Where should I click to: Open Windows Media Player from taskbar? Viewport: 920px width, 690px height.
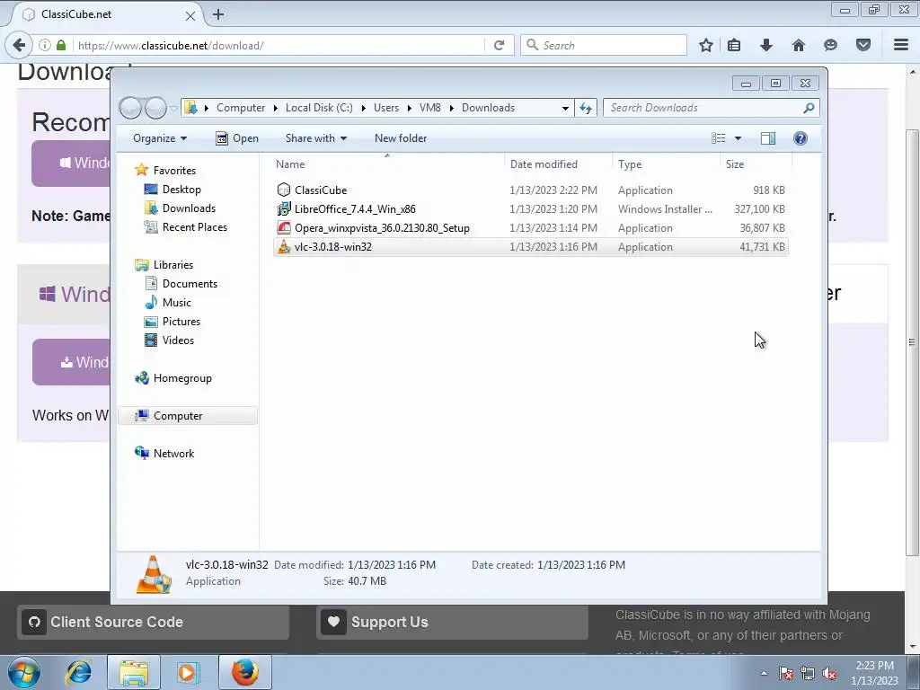pyautogui.click(x=188, y=672)
